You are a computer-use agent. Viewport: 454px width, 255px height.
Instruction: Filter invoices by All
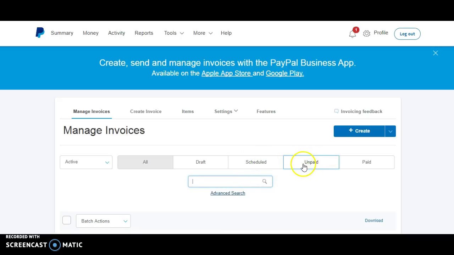point(145,162)
